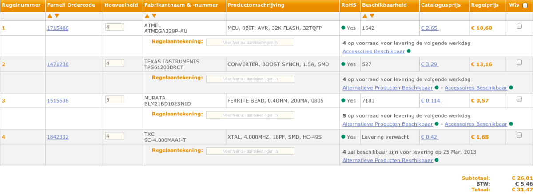Sort Beschikbaarheid ascending with up arrow

tap(365, 16)
